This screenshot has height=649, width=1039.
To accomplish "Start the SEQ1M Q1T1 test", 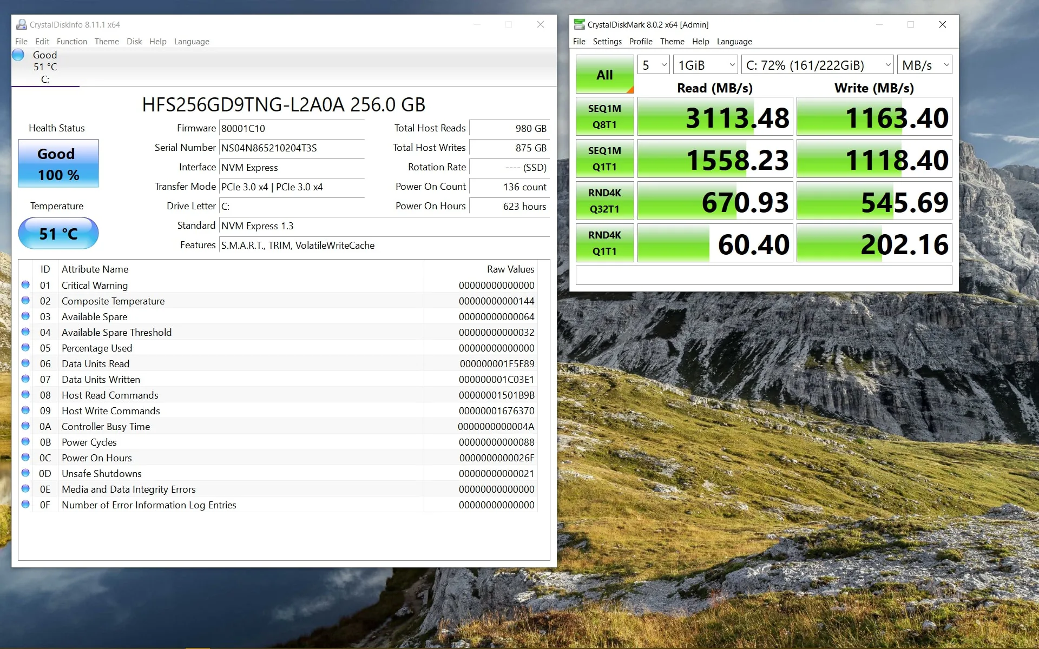I will pyautogui.click(x=604, y=158).
